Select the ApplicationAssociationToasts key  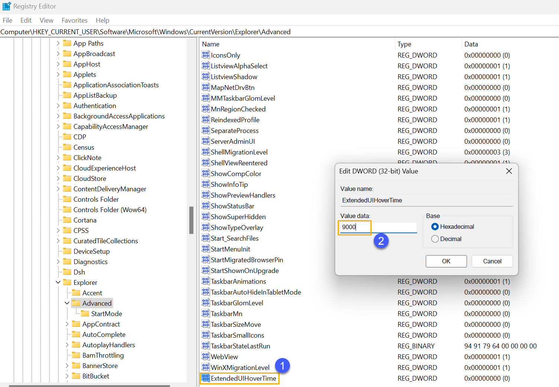pyautogui.click(x=116, y=85)
